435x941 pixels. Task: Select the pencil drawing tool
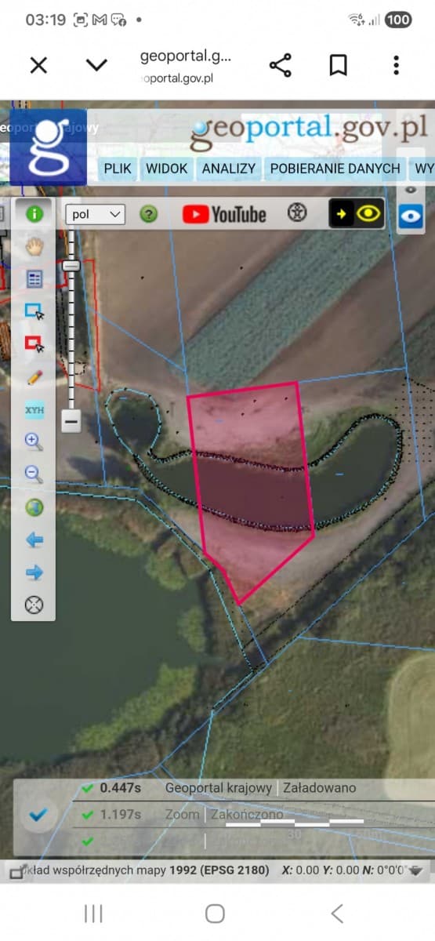point(34,377)
